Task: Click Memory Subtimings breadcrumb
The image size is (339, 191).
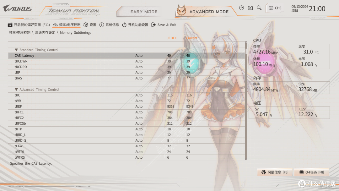Action: click(75, 33)
